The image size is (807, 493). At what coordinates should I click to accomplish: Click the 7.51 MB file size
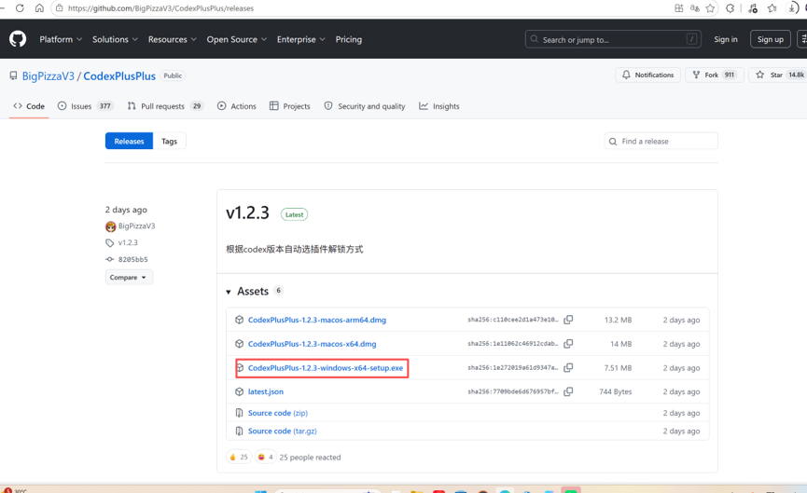(618, 367)
